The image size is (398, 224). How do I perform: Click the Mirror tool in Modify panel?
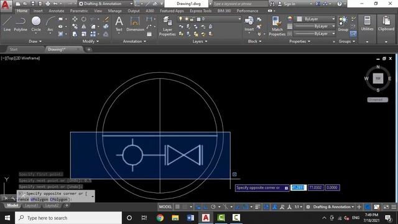point(84,26)
